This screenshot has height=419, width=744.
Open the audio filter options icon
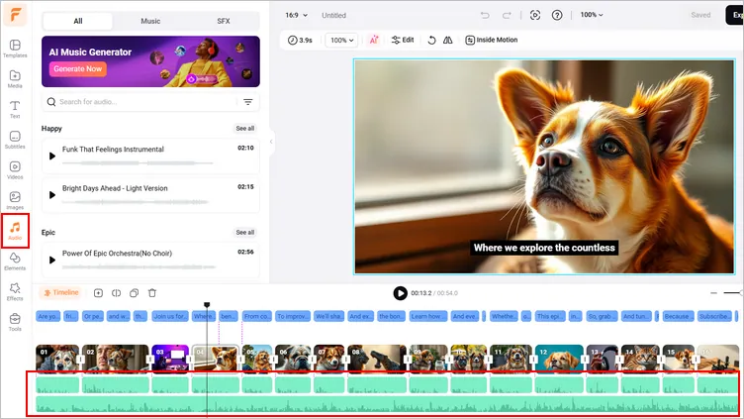point(247,102)
